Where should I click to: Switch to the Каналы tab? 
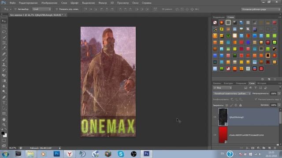(217, 83)
